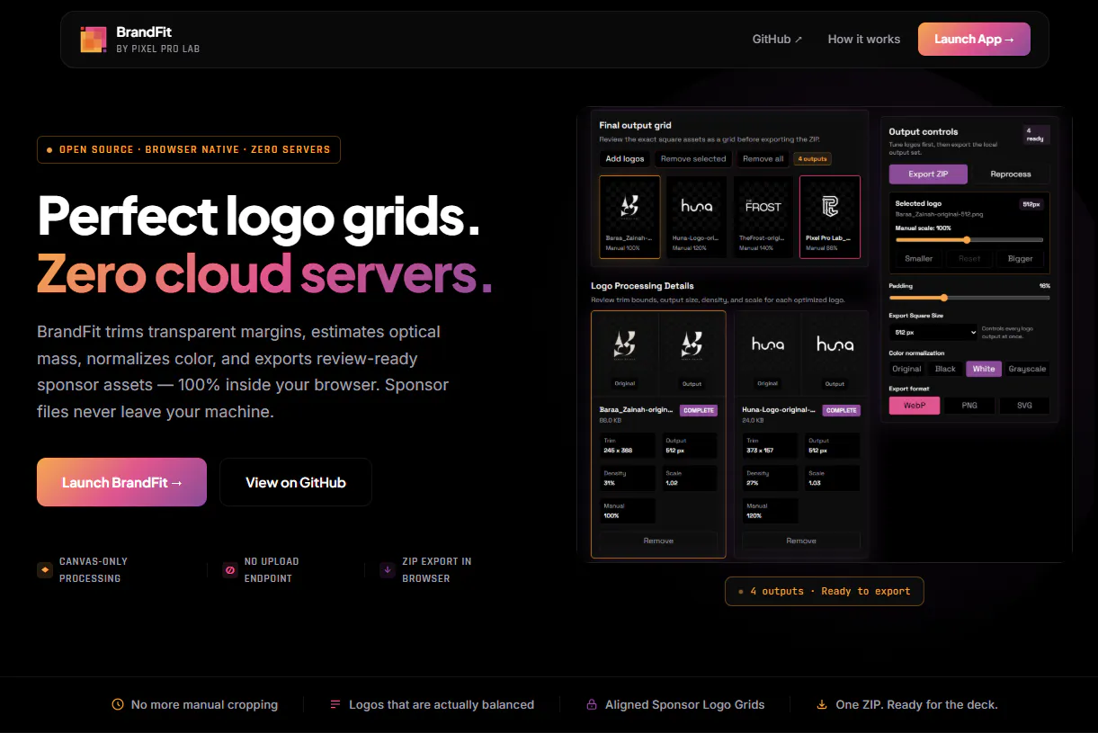Click the Output preview of the Huna card

[x=835, y=353]
